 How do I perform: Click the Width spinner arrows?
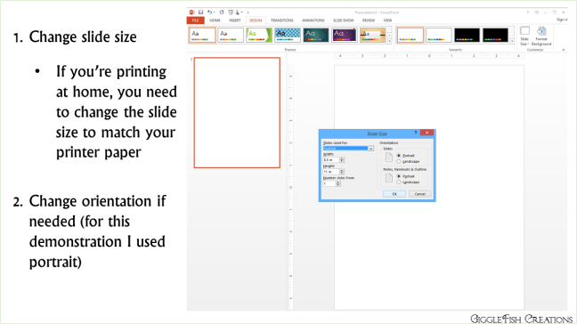[x=342, y=160]
